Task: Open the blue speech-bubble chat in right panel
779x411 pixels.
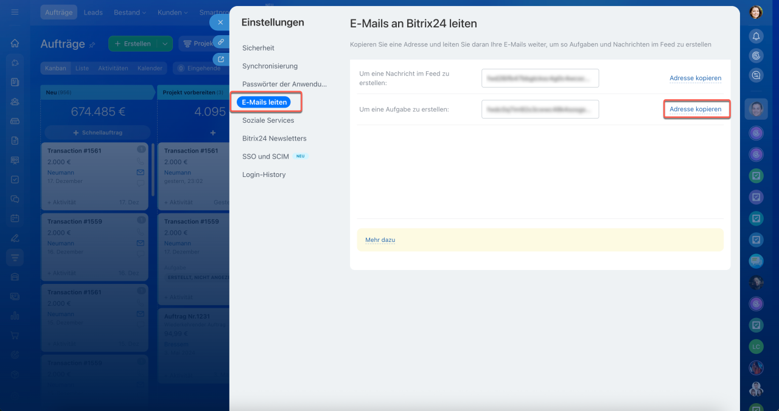Action: click(756, 261)
